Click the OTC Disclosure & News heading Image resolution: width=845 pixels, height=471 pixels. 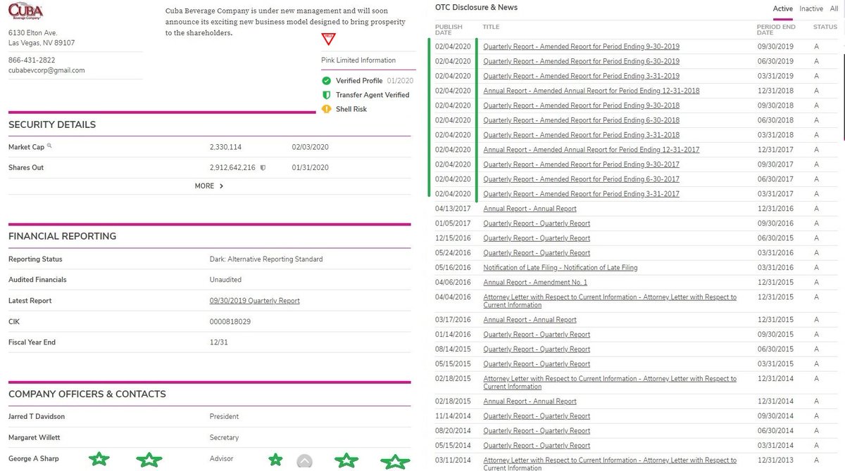click(x=476, y=8)
